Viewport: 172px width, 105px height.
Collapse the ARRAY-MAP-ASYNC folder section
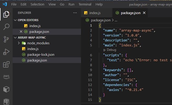point(15,38)
